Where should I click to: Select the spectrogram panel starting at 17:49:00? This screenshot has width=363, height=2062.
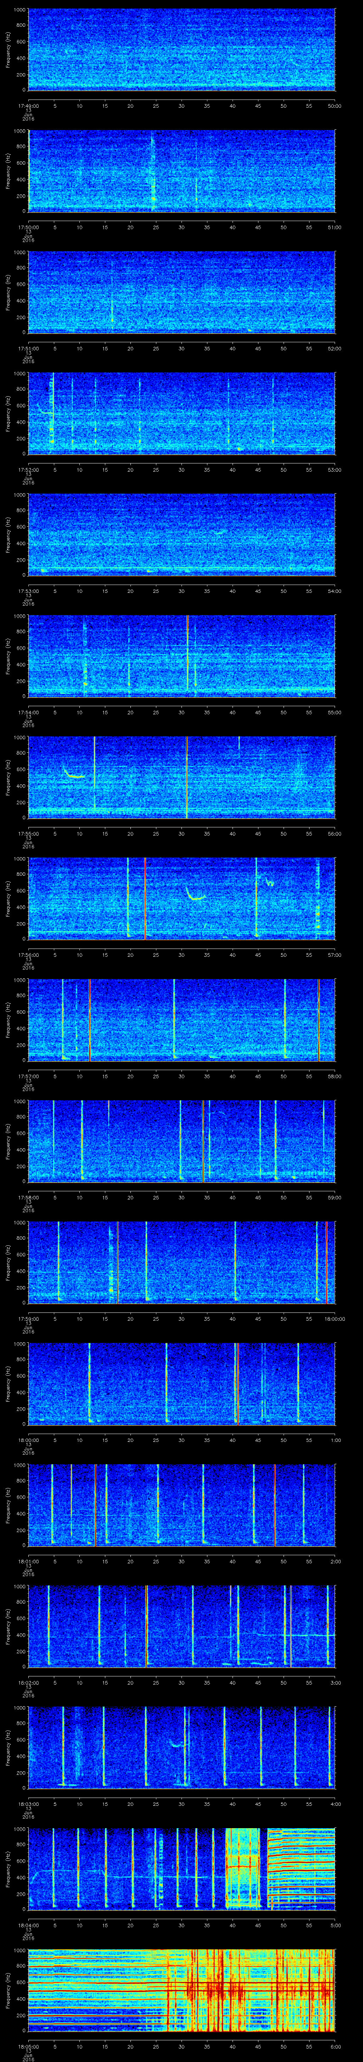(182, 50)
